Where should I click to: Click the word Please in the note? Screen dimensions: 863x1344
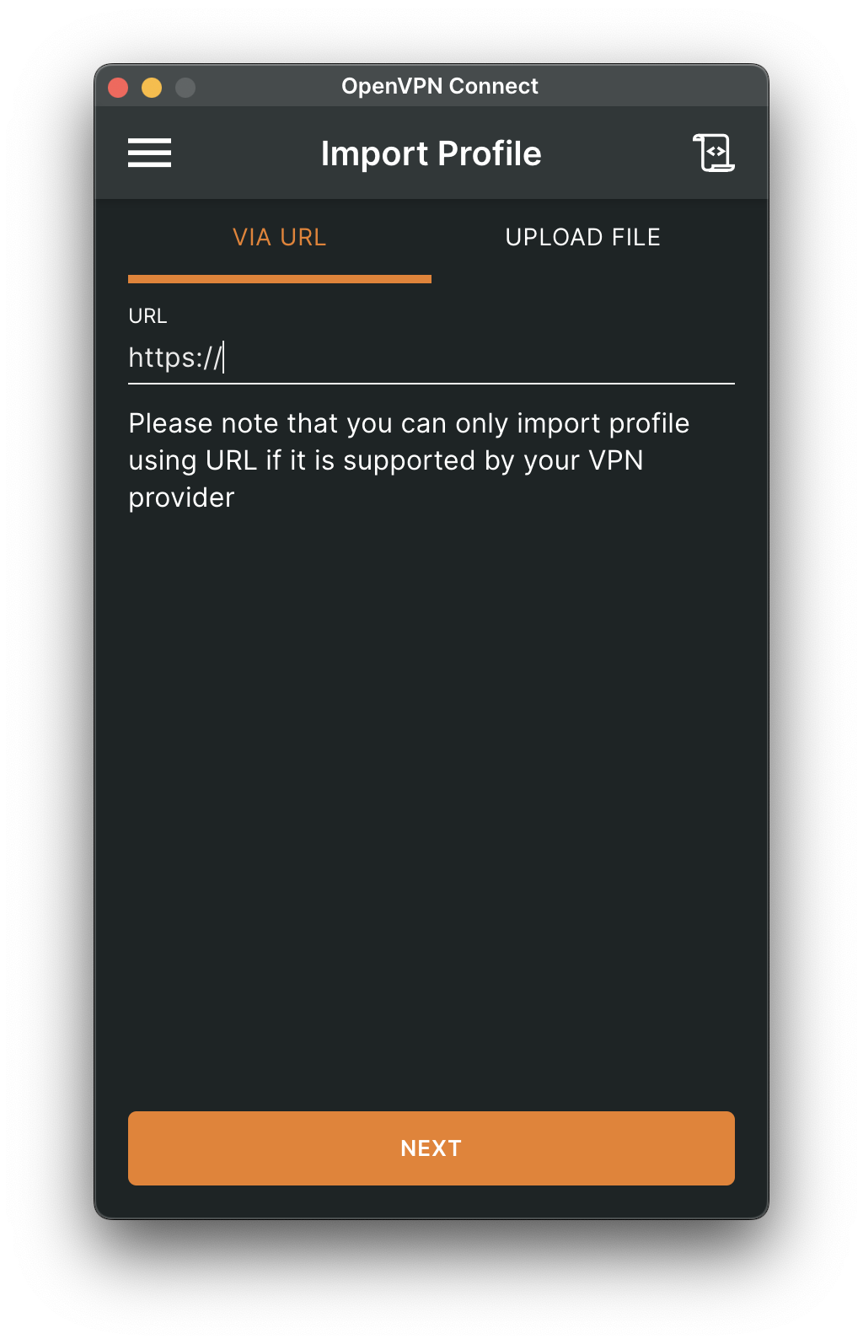[x=171, y=423]
